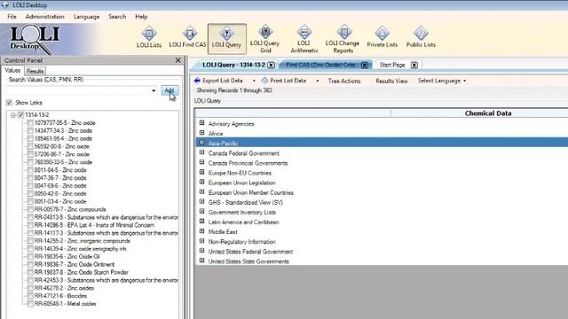The image size is (568, 319).
Task: Select Latin America and Caribbean row
Action: tap(243, 222)
